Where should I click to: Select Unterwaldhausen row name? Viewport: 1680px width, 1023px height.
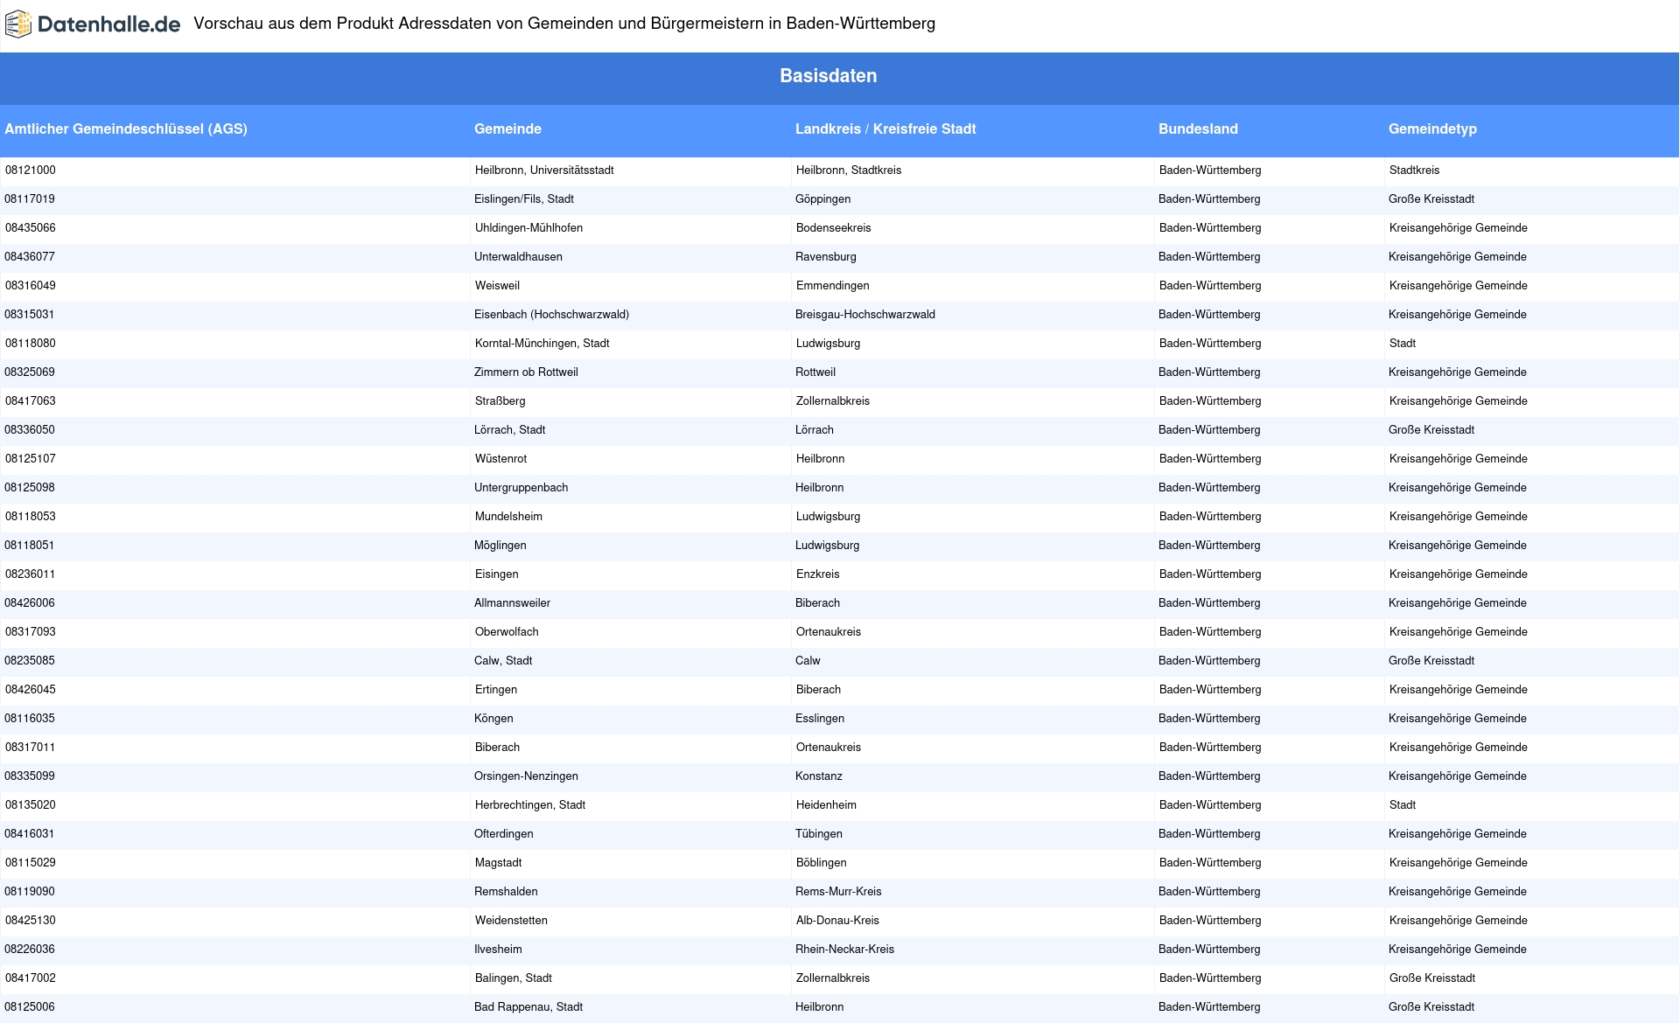click(x=518, y=257)
